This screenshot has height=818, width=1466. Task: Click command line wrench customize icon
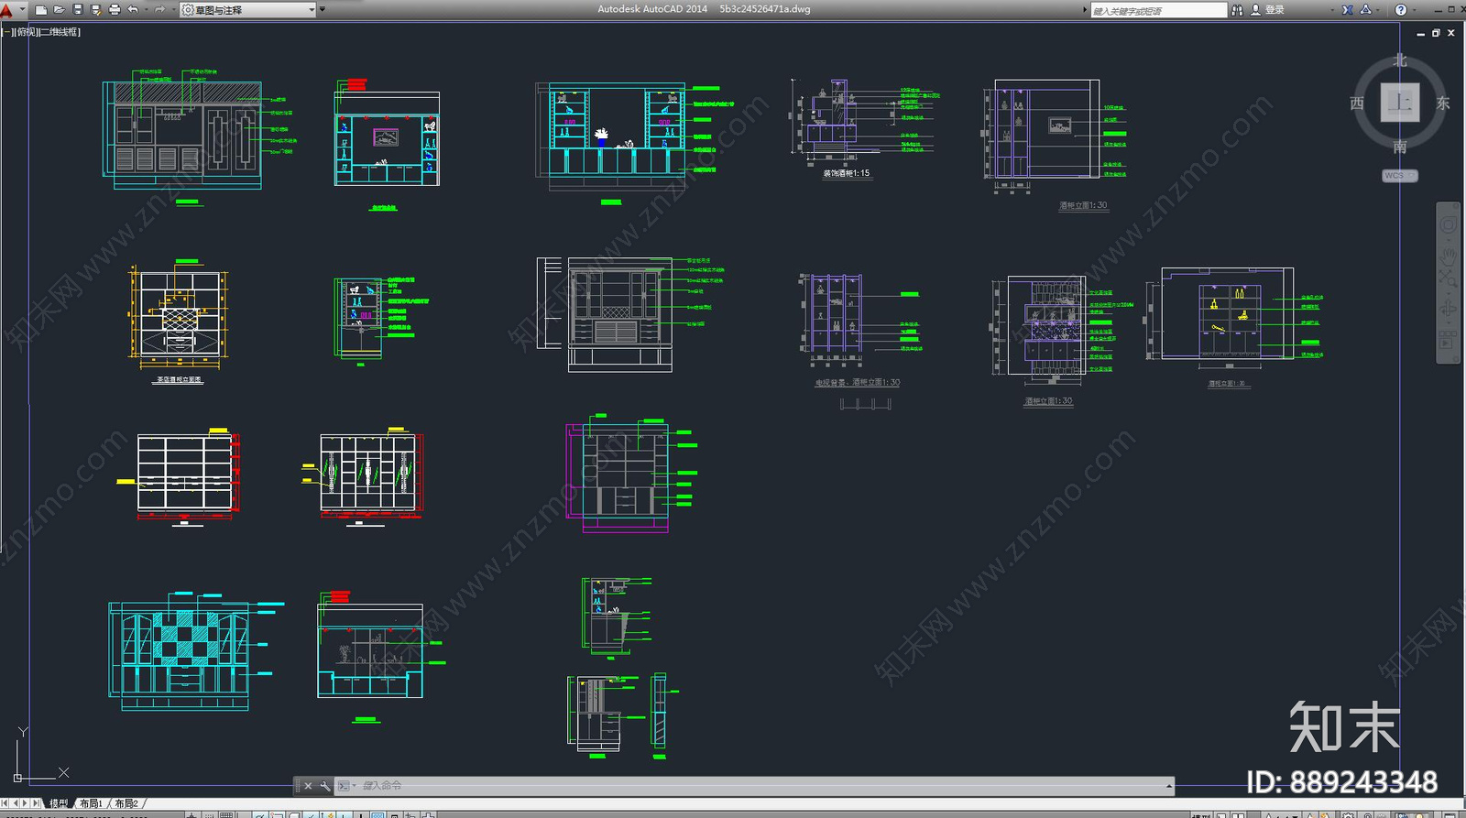pyautogui.click(x=325, y=786)
